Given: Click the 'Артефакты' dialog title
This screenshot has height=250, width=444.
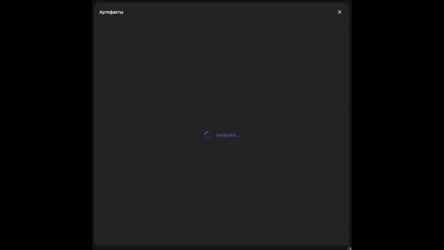Looking at the screenshot, I should coord(111,12).
